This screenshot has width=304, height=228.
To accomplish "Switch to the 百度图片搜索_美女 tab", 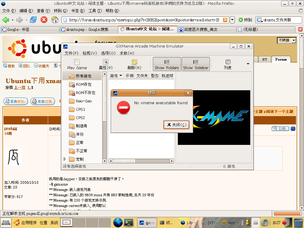I will 207,29.
